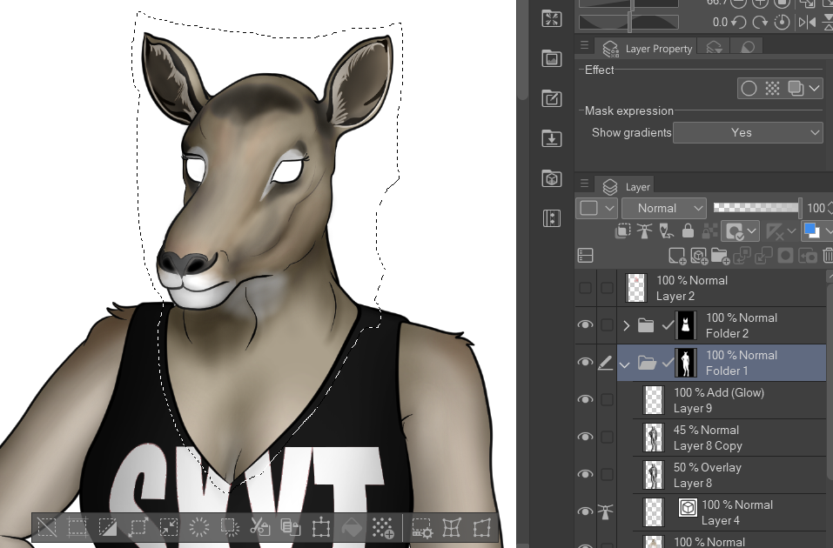
Task: Expand Folder 2 with its arrow
Action: (x=627, y=325)
